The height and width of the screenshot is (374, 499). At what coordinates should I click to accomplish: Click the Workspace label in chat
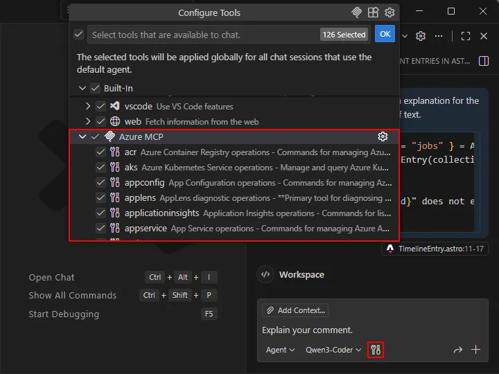tap(301, 274)
